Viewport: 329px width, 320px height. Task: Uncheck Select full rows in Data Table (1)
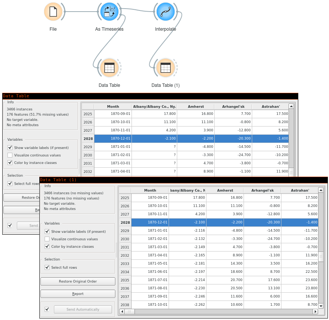pyautogui.click(x=47, y=268)
